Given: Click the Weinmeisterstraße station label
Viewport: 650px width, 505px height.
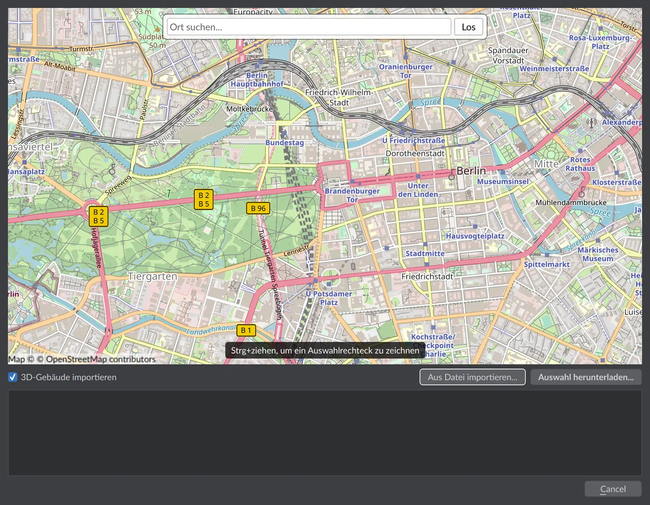Looking at the screenshot, I should coord(554,69).
